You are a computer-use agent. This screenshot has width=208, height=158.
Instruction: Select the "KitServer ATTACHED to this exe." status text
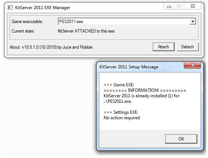tap(87, 31)
